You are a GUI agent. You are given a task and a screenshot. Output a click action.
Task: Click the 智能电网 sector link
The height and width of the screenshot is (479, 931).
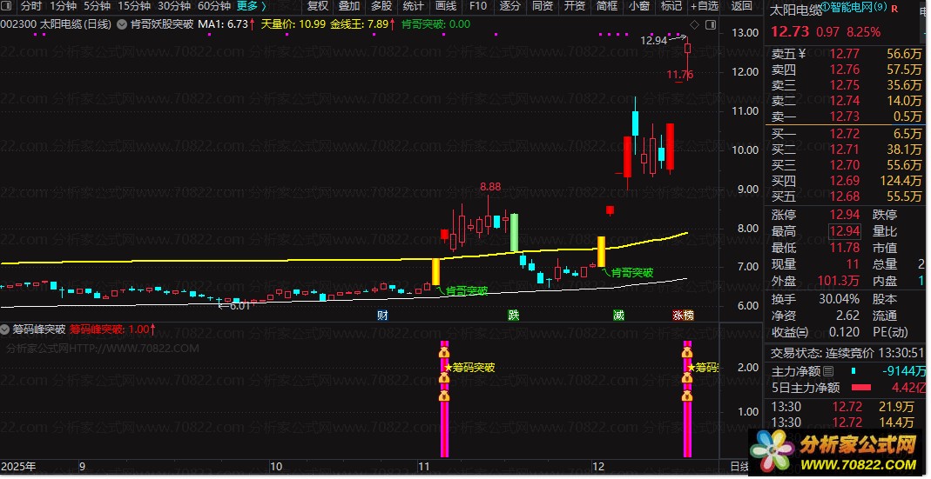(855, 8)
